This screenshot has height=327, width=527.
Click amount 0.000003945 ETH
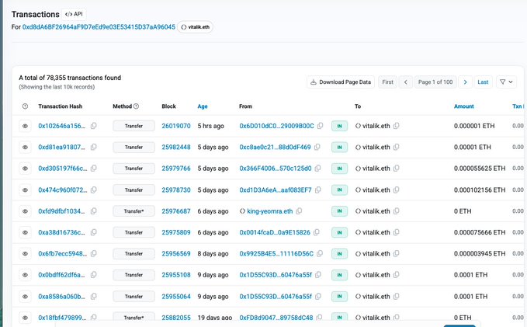coord(480,253)
